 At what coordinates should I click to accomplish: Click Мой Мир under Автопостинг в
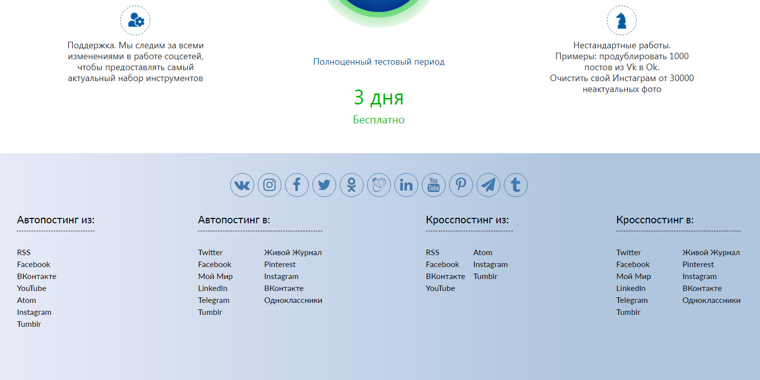pos(215,277)
